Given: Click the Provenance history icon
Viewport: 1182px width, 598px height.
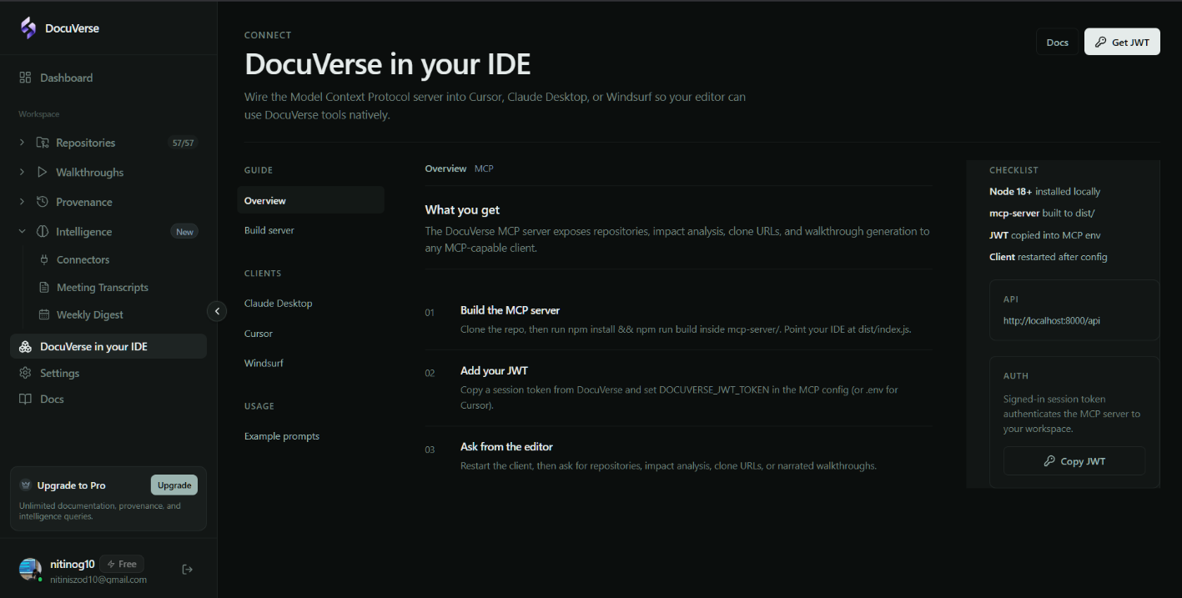Looking at the screenshot, I should [43, 202].
